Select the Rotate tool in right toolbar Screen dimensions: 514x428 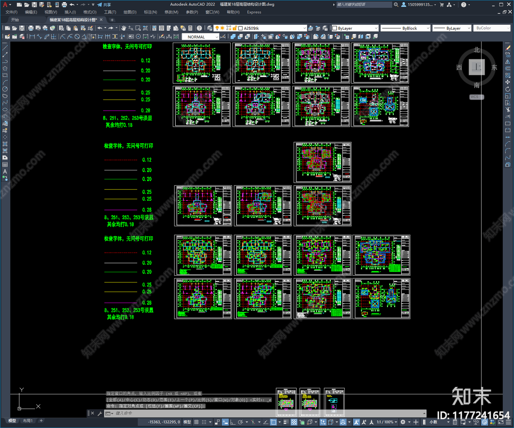pyautogui.click(x=508, y=89)
